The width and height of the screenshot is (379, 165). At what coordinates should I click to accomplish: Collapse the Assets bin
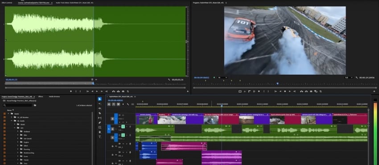click(x=8, y=113)
